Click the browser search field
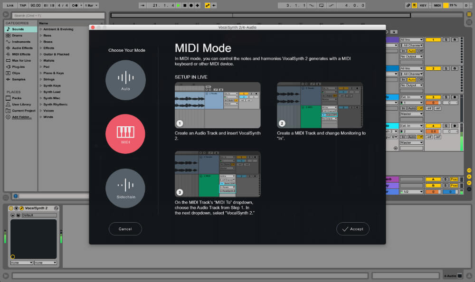Image resolution: width=475 pixels, height=282 pixels. pyautogui.click(x=57, y=15)
